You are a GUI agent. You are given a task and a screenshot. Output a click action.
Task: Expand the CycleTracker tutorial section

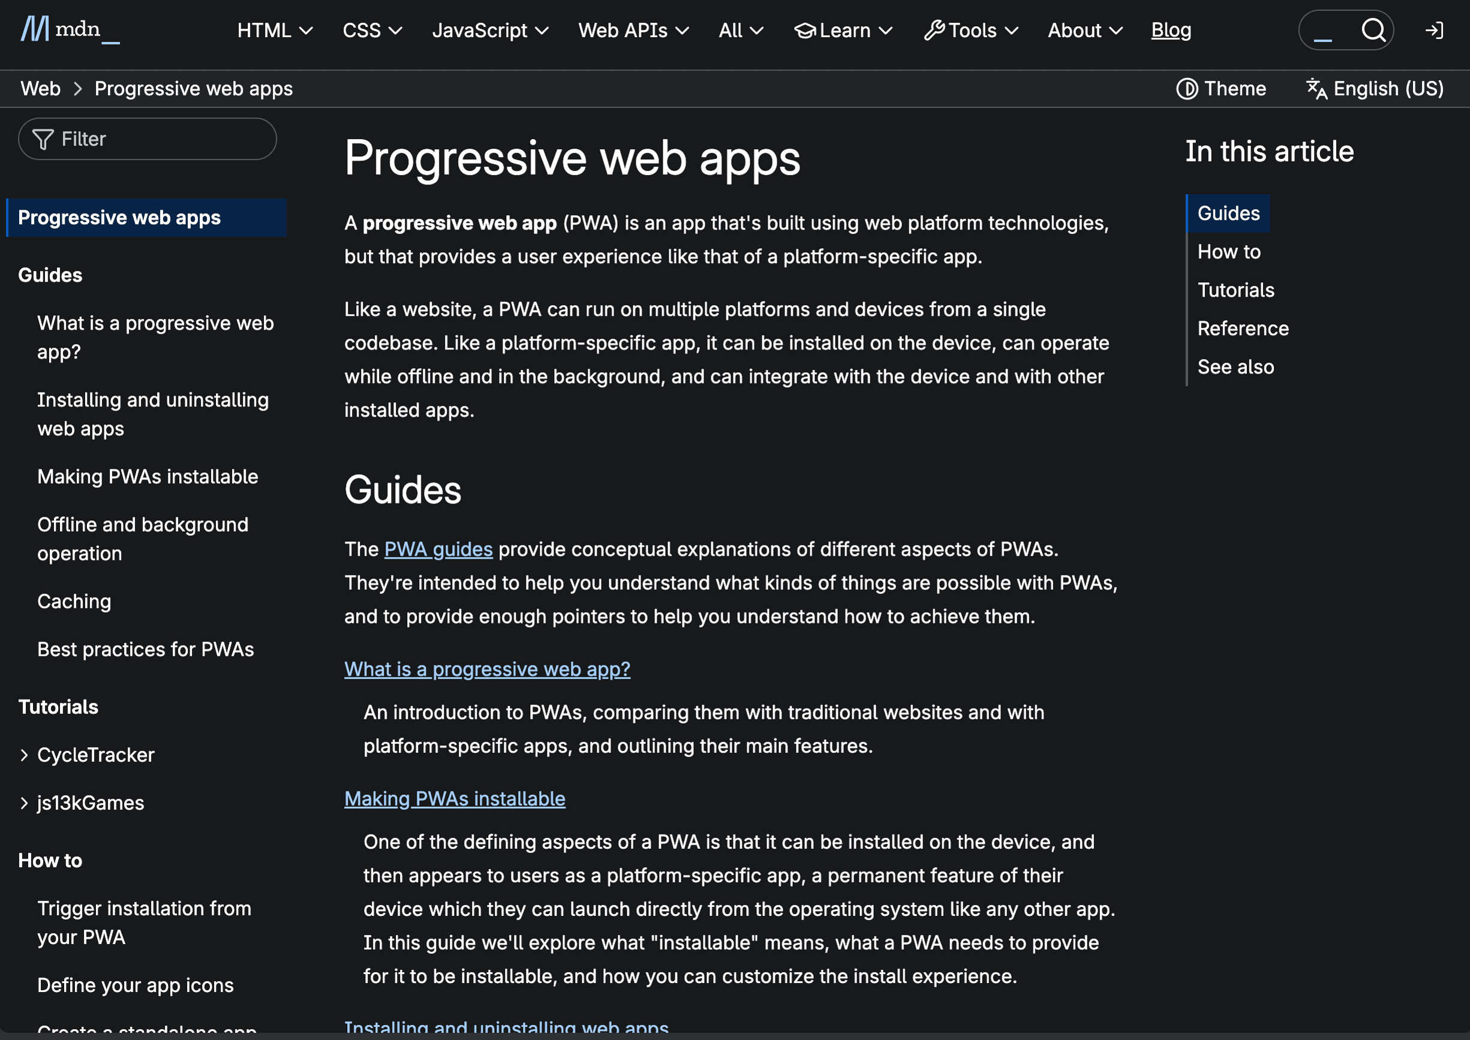[x=25, y=755]
